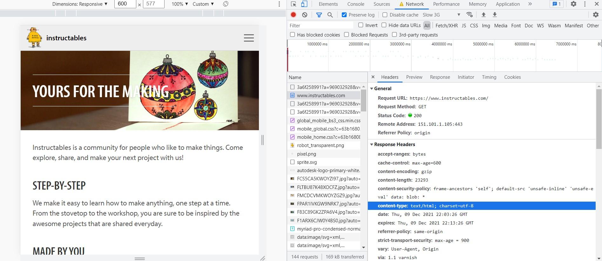Screen dimensions: 602x261
Task: Open the DevTools customize three-dot menu
Action: 585,4
